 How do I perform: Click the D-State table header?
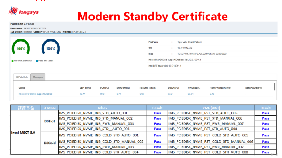tap(50, 108)
